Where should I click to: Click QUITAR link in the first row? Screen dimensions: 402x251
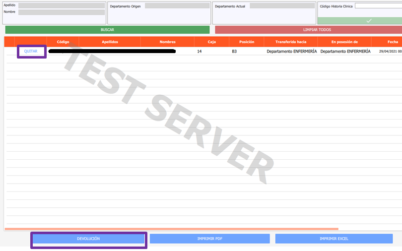pyautogui.click(x=31, y=52)
